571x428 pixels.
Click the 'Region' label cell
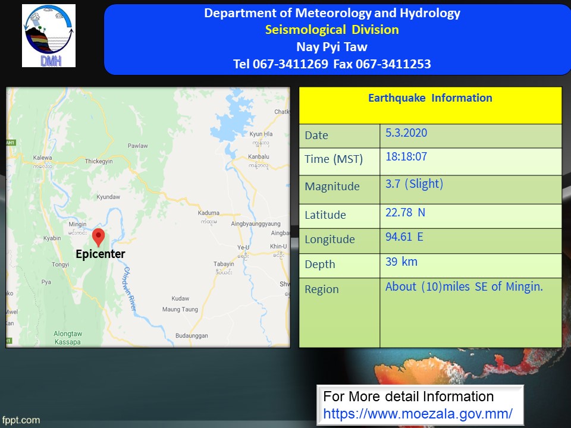click(340, 313)
